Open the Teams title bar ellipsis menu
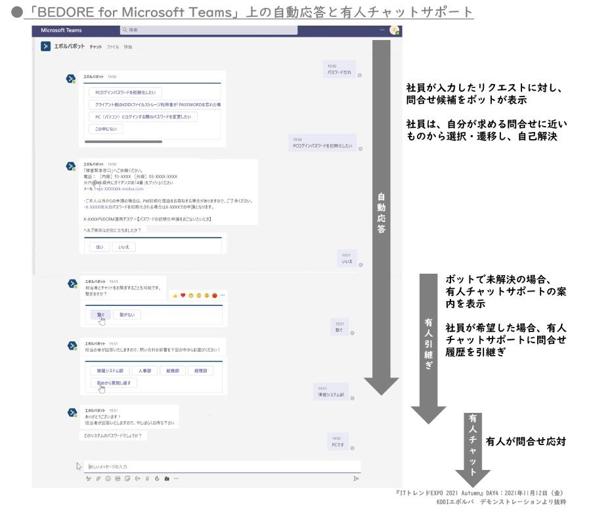The image size is (591, 510). tap(382, 30)
